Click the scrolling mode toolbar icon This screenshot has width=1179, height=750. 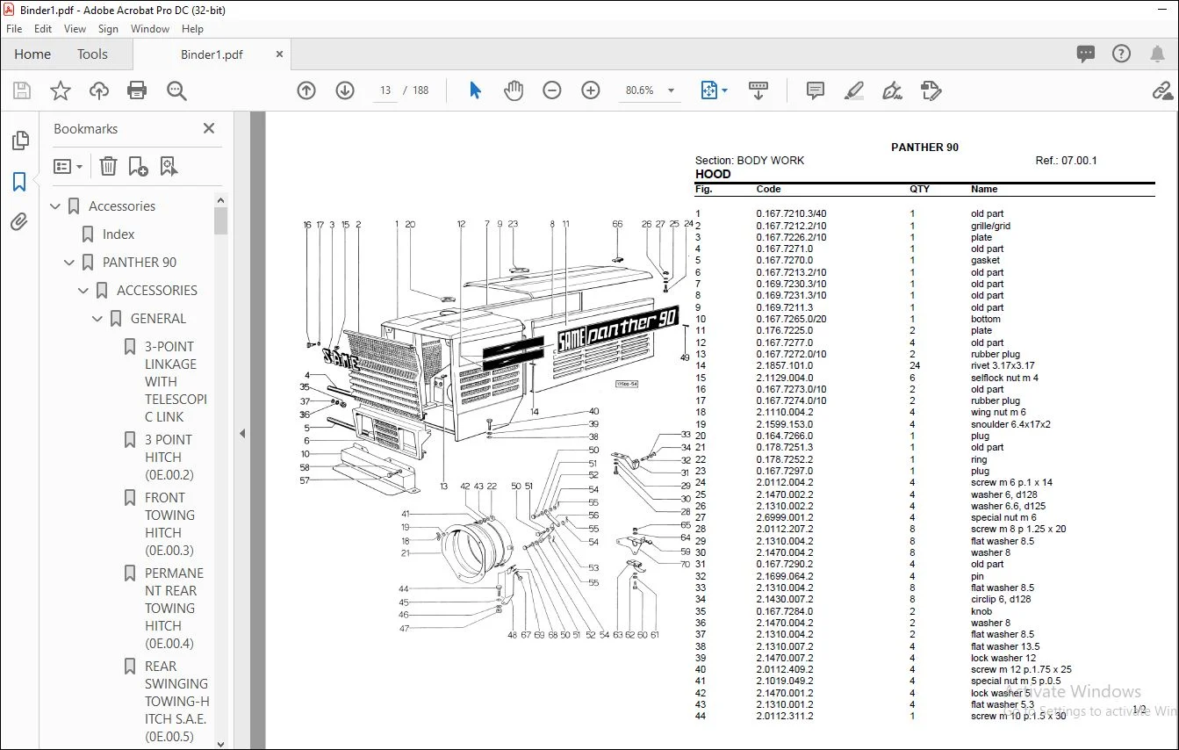pos(758,90)
